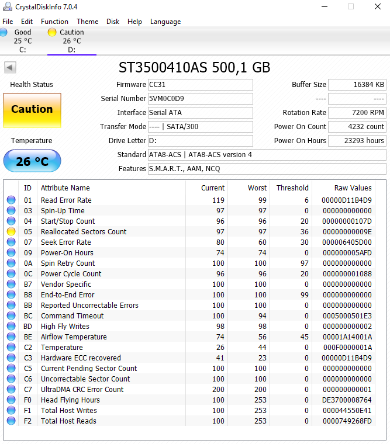
Task: Click status icon of C2 Temperature row
Action: point(11,347)
